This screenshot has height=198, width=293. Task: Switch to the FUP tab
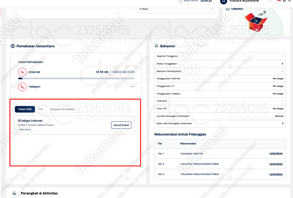[x=41, y=109]
